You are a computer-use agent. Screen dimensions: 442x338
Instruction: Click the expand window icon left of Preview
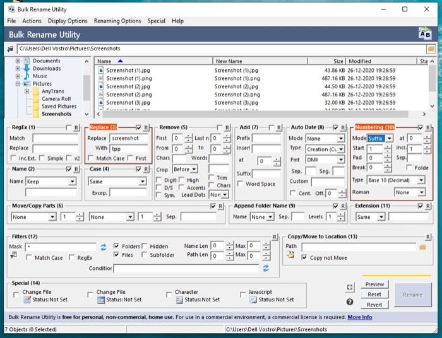pos(349,288)
